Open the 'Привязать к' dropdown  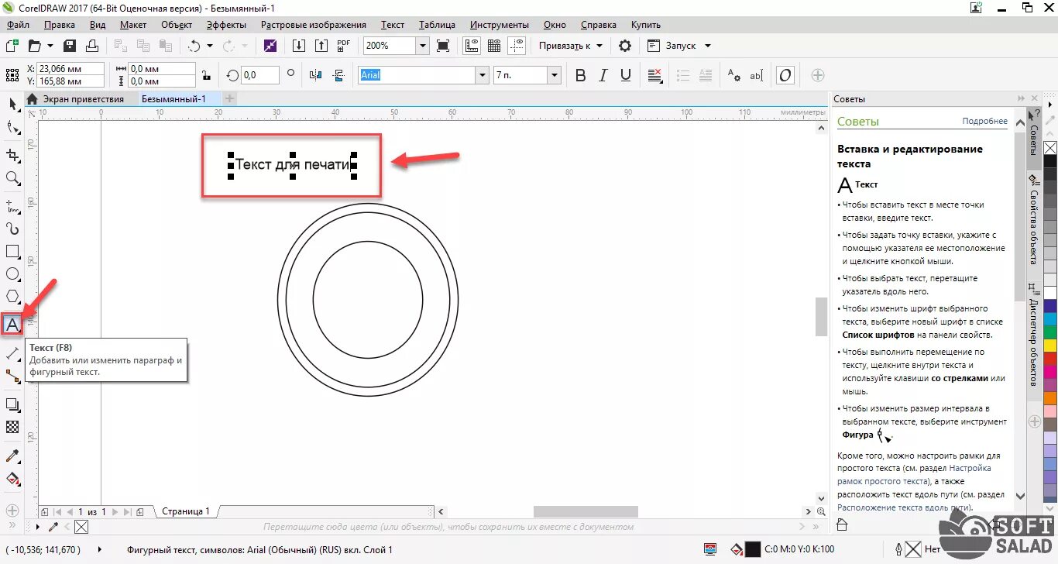[x=571, y=46]
